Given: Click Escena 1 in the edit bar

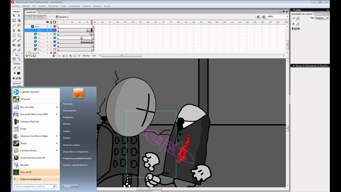Looking at the screenshot, I should point(64,17).
